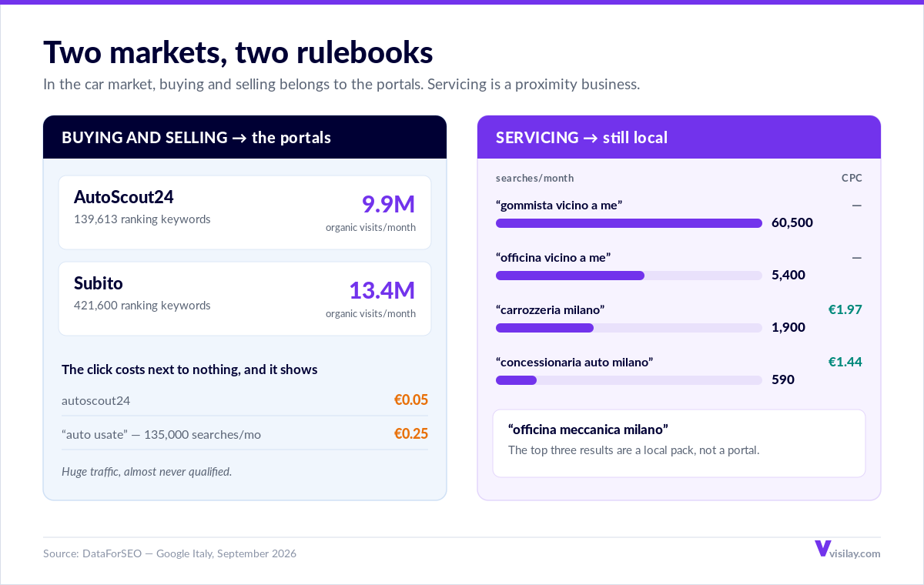924x585 pixels.
Task: Click the 'CPC' column label
Action: [852, 179]
